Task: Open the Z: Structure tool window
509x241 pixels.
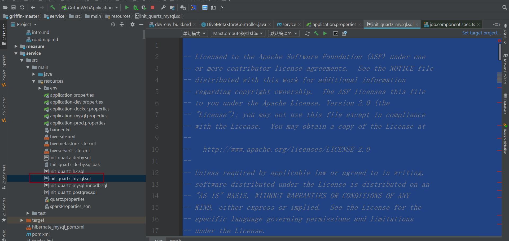Action: click(4, 177)
